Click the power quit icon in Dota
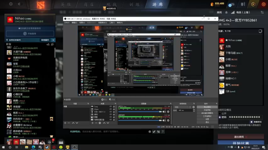The image size is (268, 150). (x=264, y=4)
